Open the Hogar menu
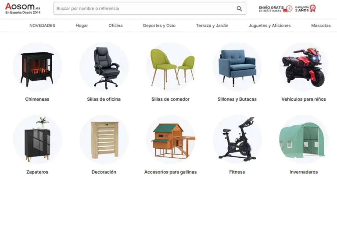This screenshot has height=225, width=337. (82, 25)
